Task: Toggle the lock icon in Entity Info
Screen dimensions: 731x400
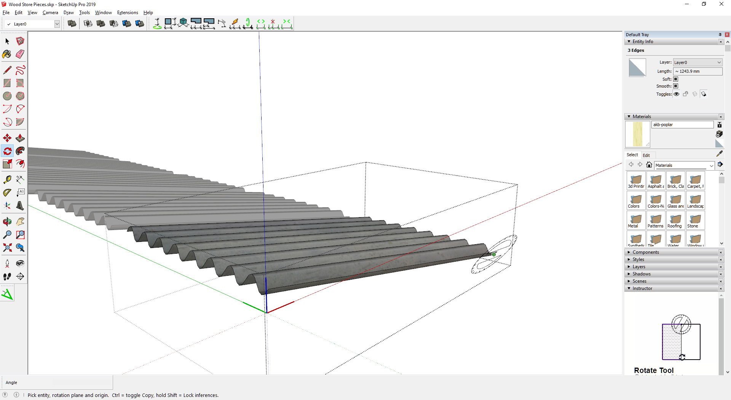Action: pyautogui.click(x=685, y=94)
